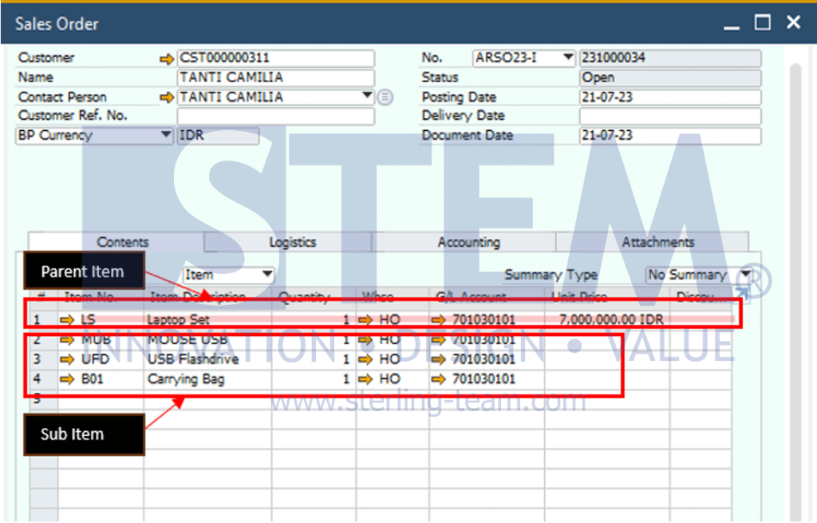Open customer CST000000311 via link arrow
The width and height of the screenshot is (817, 523).
tap(167, 57)
